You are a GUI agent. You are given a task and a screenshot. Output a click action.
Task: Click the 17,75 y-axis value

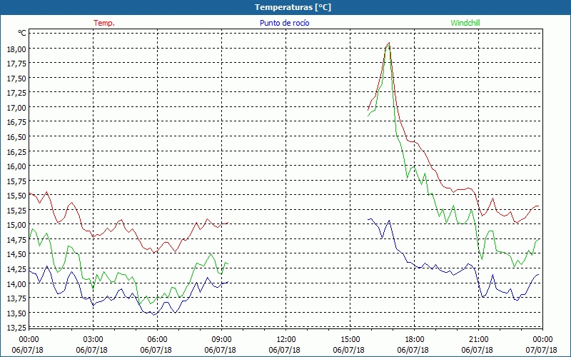pyautogui.click(x=16, y=64)
